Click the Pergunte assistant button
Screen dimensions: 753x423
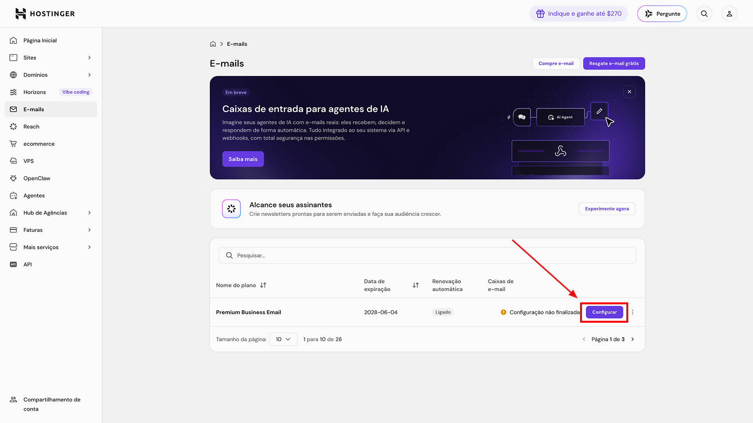662,14
